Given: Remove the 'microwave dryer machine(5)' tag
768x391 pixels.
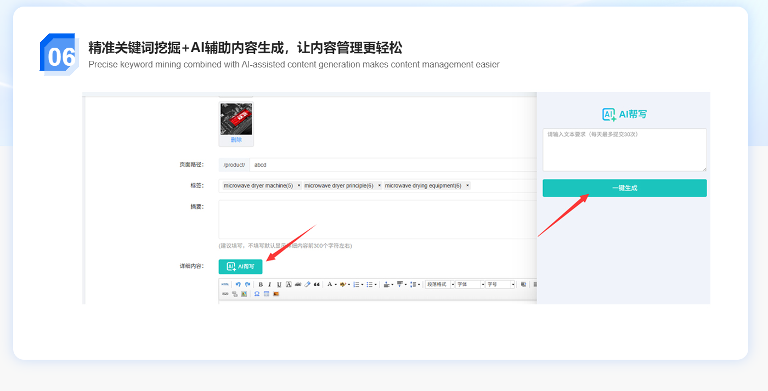Looking at the screenshot, I should click(298, 186).
